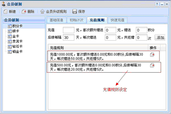This screenshot has width=171, height=114.
Task: Focus the 充值 amount input field
Action: pos(69,30)
